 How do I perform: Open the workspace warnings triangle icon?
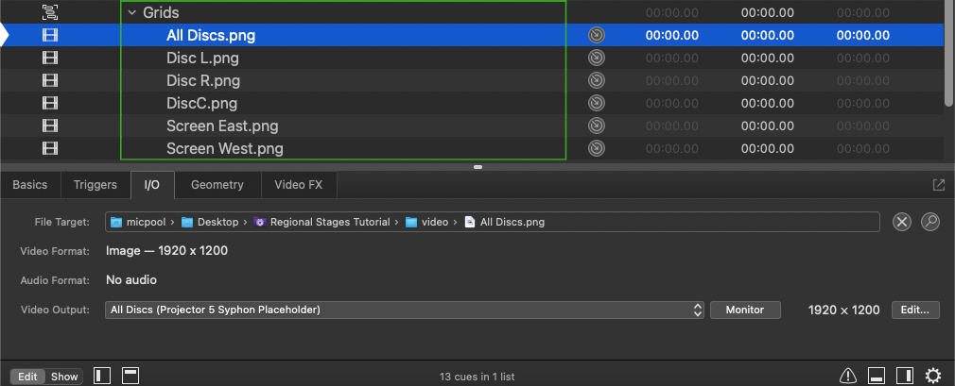point(848,377)
